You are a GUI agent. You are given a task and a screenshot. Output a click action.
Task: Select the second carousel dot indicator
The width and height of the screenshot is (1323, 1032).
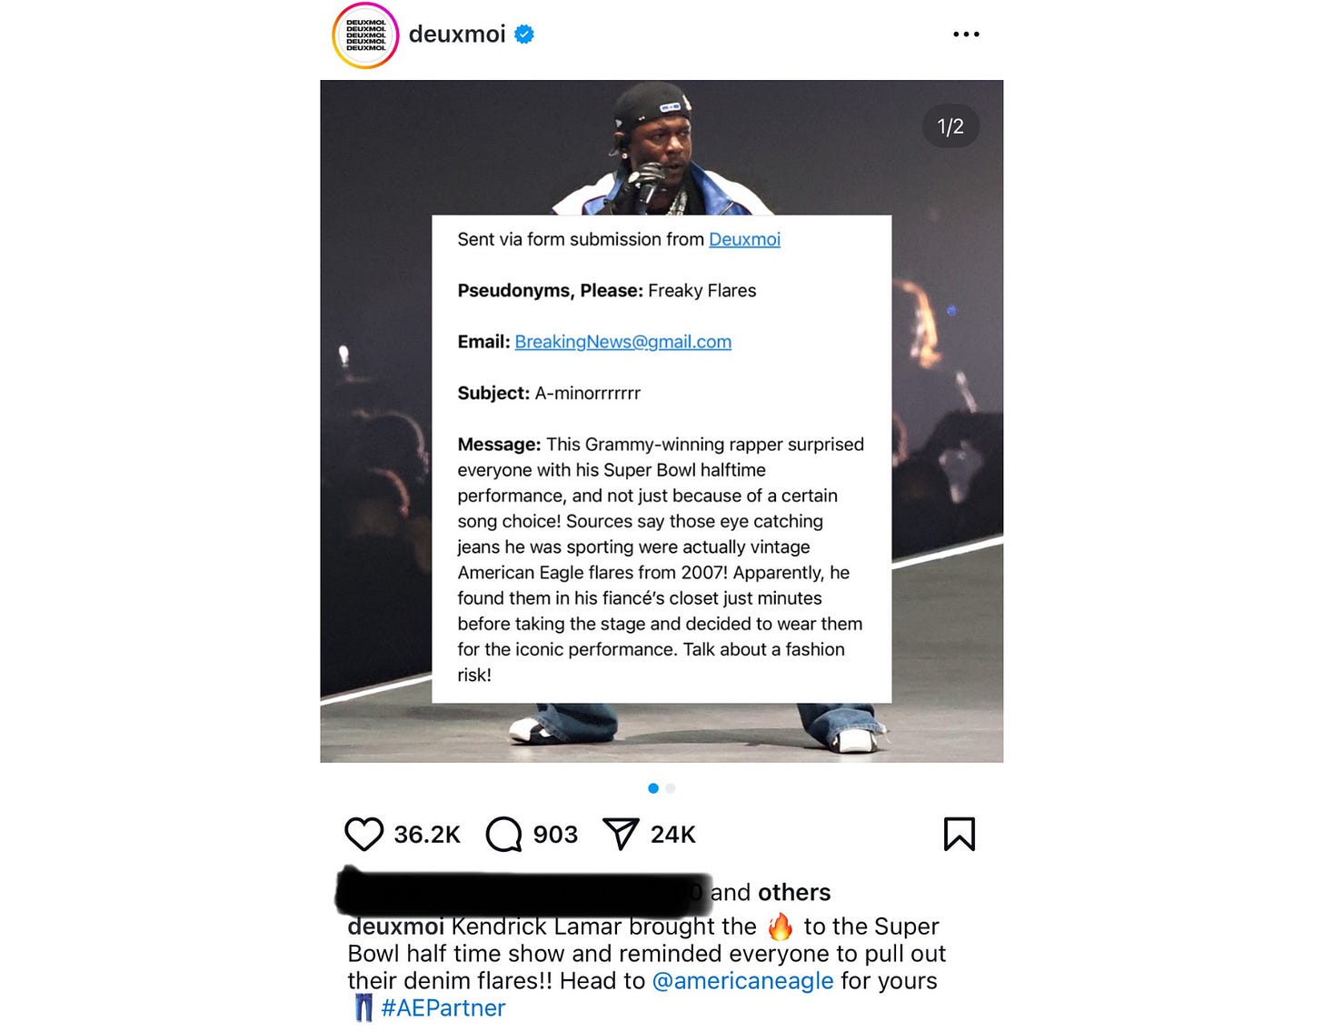(671, 788)
